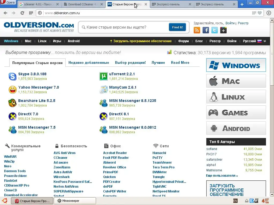The image size is (274, 205).
Task: Click the MSN Messenger 8.5.1235 icon
Action: 104,103
